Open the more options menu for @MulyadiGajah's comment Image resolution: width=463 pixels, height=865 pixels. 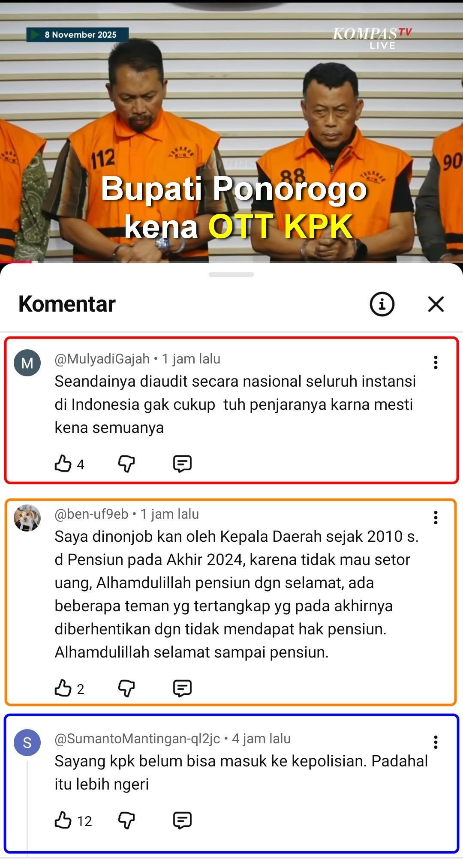(x=436, y=363)
